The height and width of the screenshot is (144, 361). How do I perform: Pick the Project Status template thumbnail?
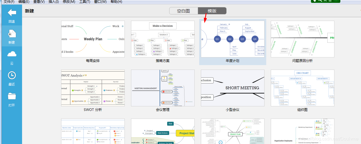(x=163, y=131)
